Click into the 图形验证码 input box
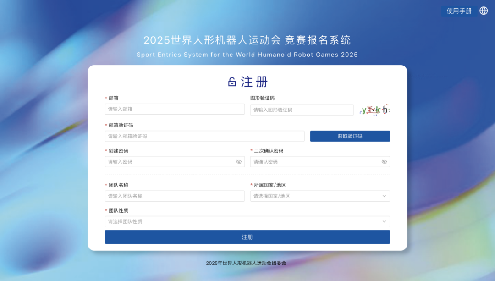This screenshot has height=281, width=495. 302,110
